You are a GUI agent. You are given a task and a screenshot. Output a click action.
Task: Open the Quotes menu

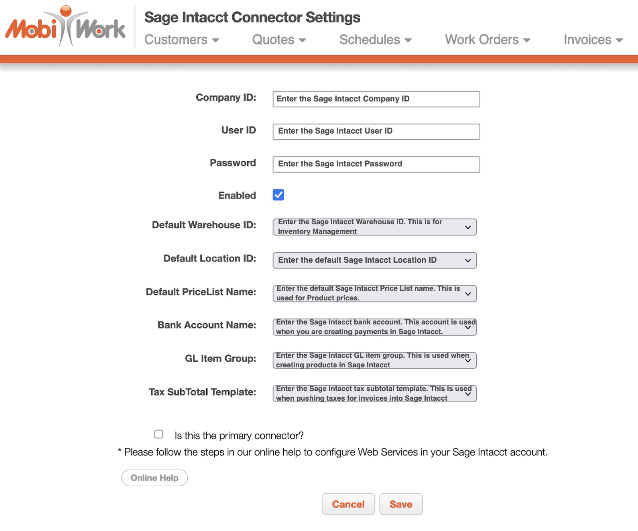click(x=279, y=40)
